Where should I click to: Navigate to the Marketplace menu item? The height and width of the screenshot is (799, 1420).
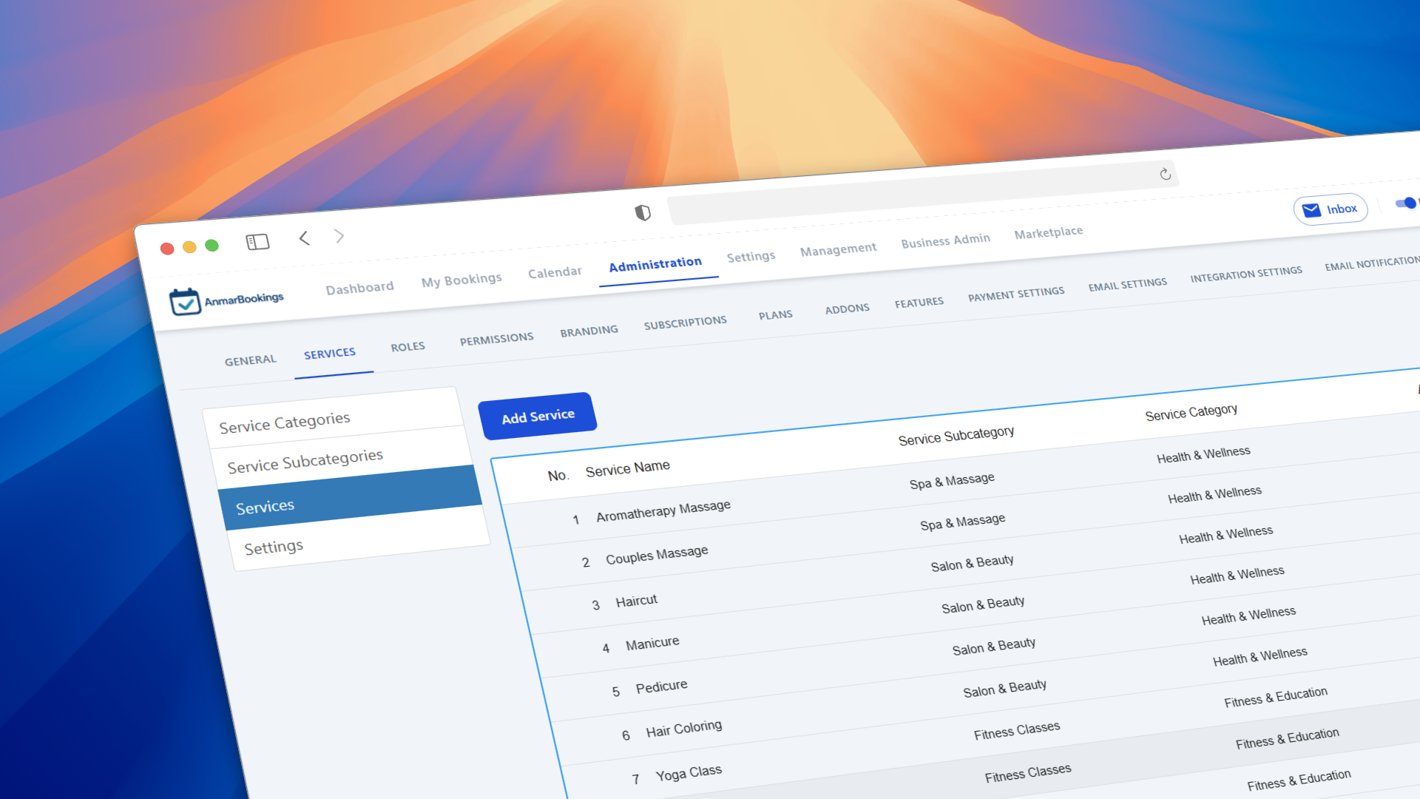(x=1048, y=232)
